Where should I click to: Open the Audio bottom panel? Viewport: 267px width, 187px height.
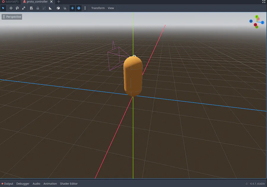(36, 184)
